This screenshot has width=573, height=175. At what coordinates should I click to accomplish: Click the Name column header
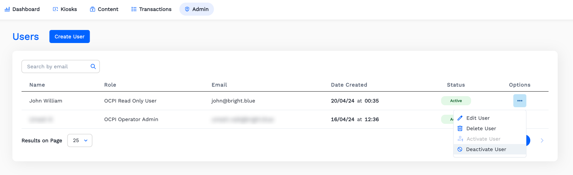pos(37,85)
